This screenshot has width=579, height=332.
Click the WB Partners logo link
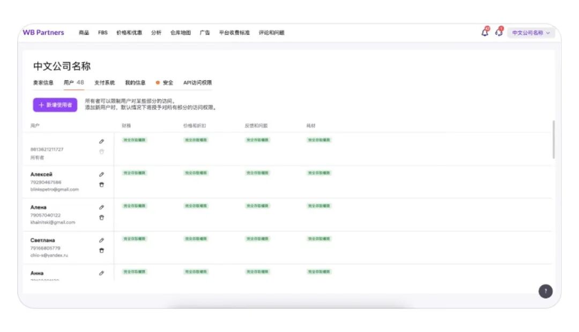(x=43, y=33)
